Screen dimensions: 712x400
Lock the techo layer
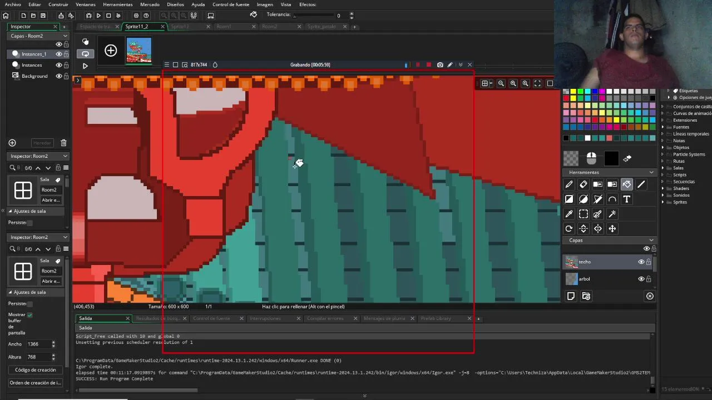[x=649, y=262]
